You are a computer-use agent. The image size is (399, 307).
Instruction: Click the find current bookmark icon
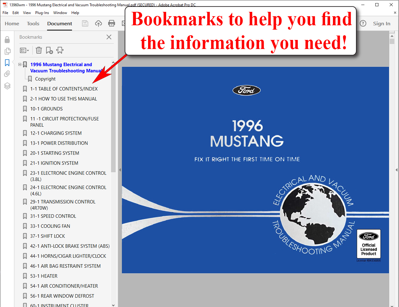[60, 50]
